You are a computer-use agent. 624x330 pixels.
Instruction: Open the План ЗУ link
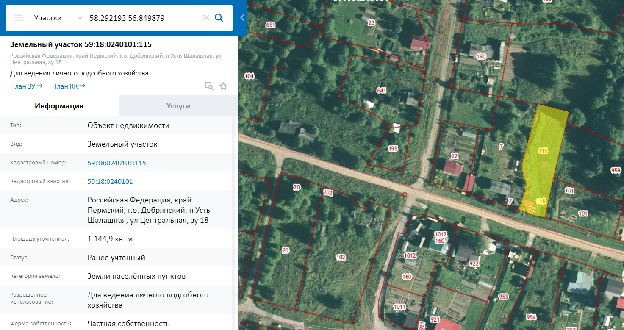click(26, 86)
